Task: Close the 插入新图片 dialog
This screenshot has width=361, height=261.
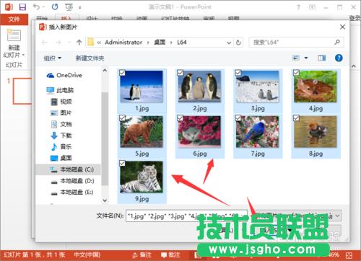Action: tap(342, 27)
